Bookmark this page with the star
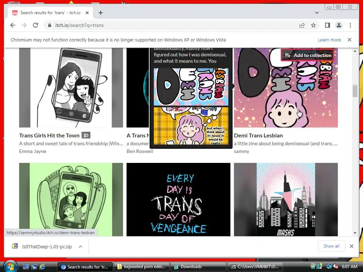This screenshot has width=363, height=272. pos(313,25)
